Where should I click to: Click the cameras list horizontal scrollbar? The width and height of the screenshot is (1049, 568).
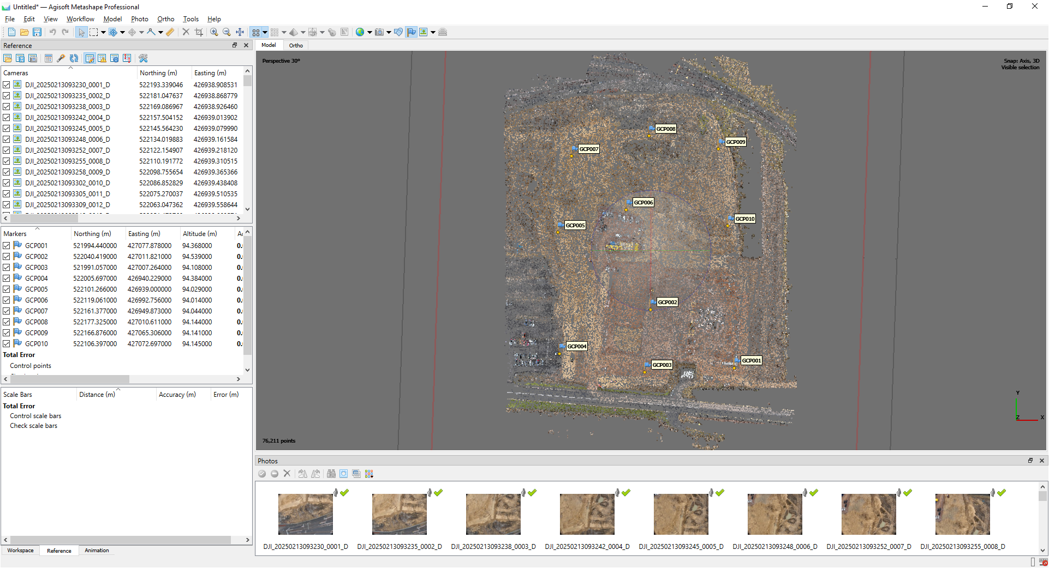point(44,218)
